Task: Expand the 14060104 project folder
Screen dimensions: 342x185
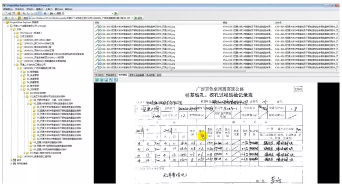Action: pyautogui.click(x=18, y=54)
